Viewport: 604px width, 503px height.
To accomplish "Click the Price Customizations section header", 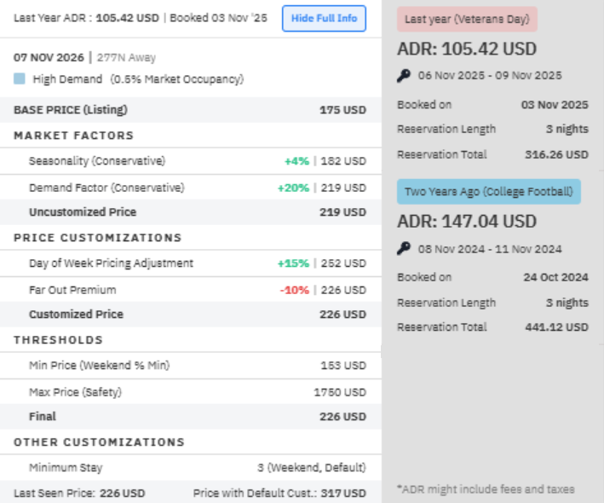I will 97,238.
